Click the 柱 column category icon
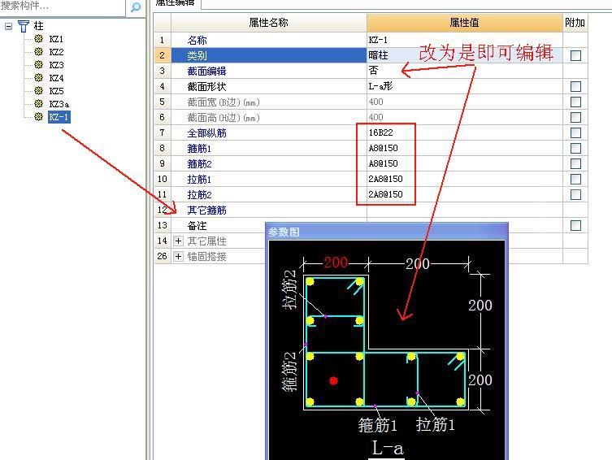Screen dimensions: 612x460 [x=24, y=26]
